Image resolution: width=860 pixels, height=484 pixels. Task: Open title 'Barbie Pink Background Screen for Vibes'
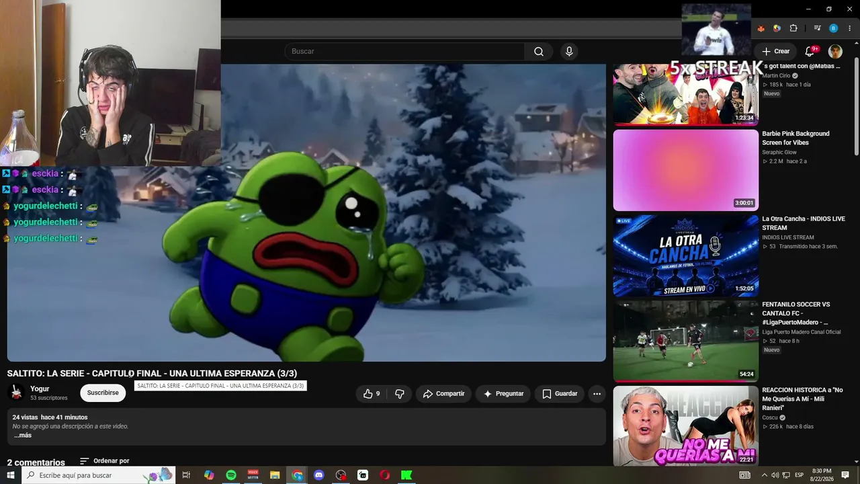(x=795, y=138)
